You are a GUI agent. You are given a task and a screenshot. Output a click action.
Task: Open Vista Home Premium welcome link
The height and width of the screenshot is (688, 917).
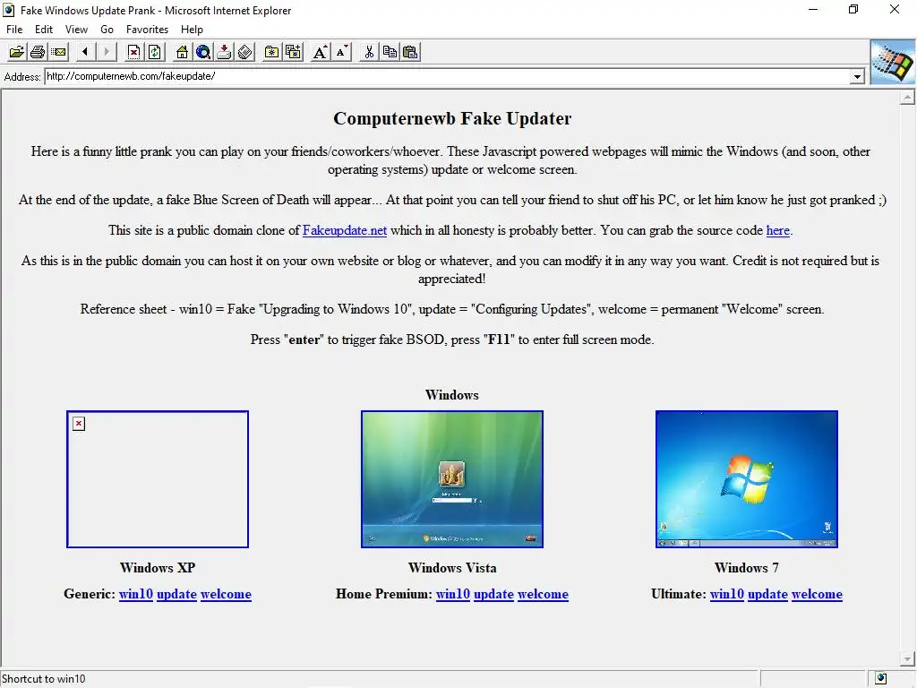(543, 594)
